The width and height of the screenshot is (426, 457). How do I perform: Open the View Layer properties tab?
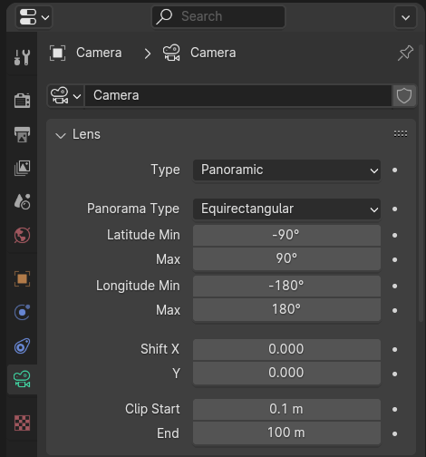pos(22,168)
